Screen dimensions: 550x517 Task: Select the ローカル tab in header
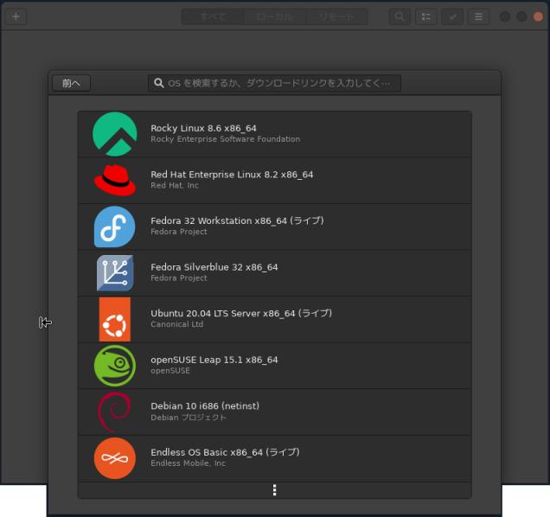tap(275, 16)
